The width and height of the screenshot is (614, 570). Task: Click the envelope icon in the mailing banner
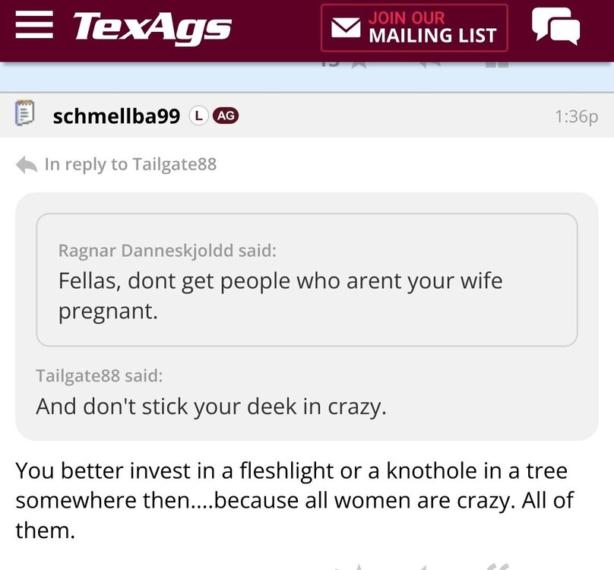pyautogui.click(x=346, y=28)
